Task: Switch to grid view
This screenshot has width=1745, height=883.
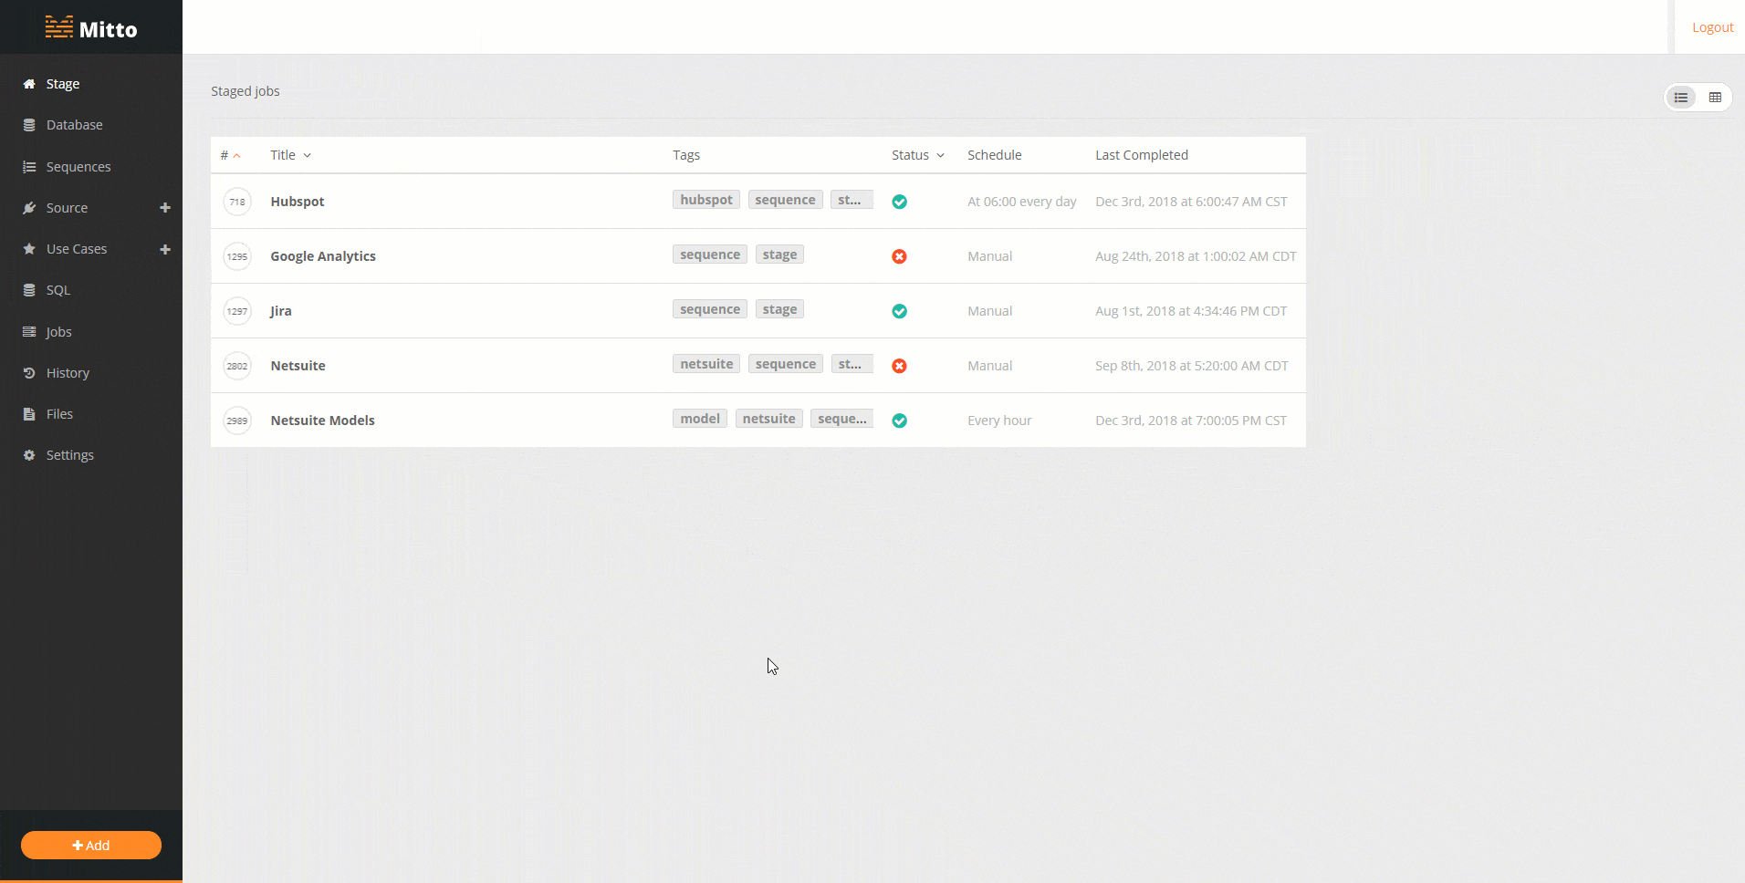Action: coord(1715,98)
